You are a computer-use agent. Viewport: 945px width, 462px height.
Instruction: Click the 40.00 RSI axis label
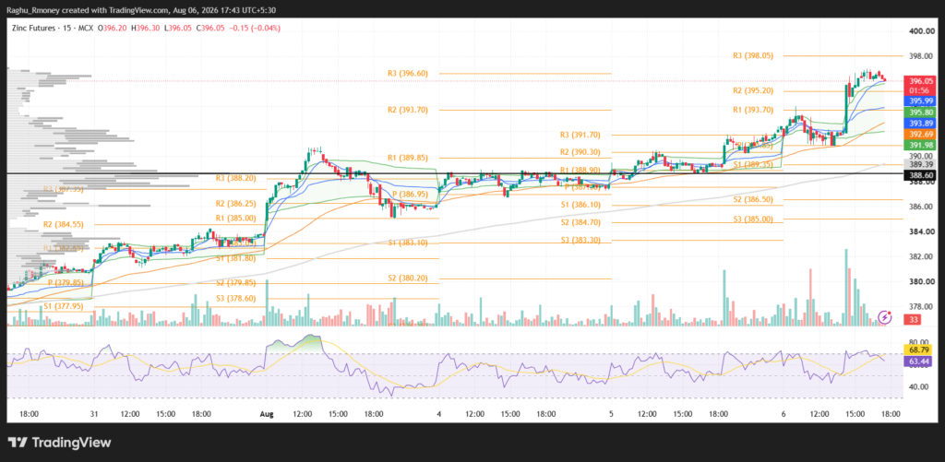918,387
